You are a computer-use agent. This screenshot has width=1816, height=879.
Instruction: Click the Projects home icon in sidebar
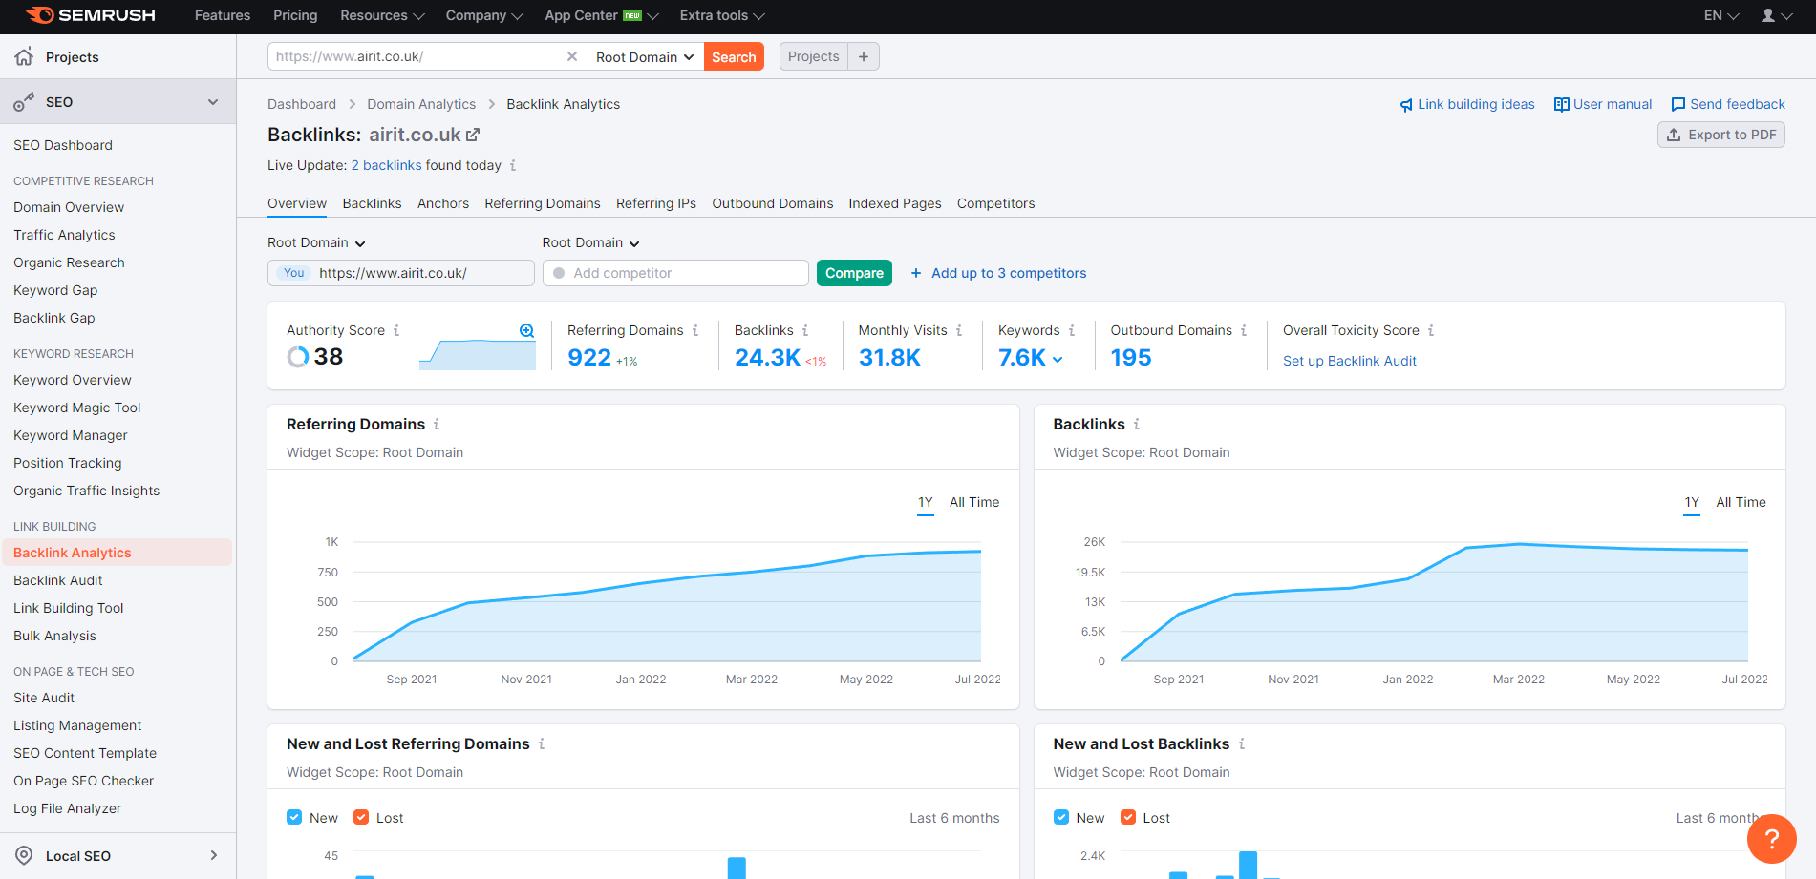click(x=24, y=56)
